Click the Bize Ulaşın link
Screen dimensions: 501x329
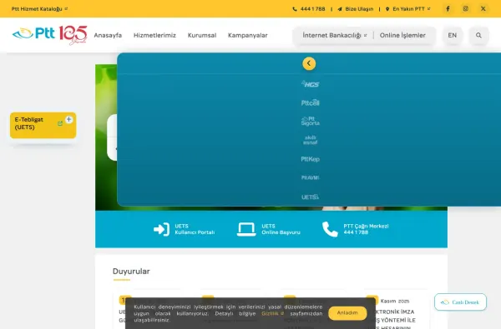tap(356, 9)
